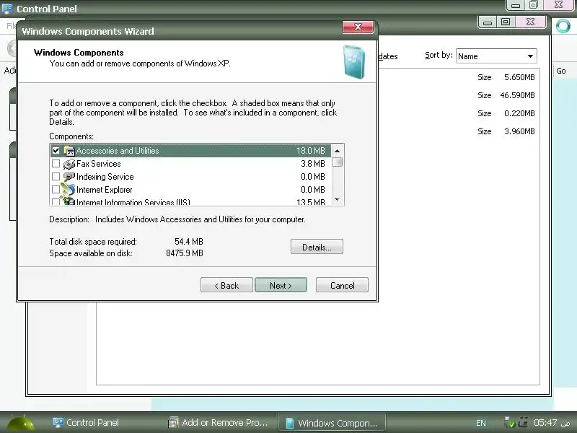Go Back in the wizard

coord(226,285)
